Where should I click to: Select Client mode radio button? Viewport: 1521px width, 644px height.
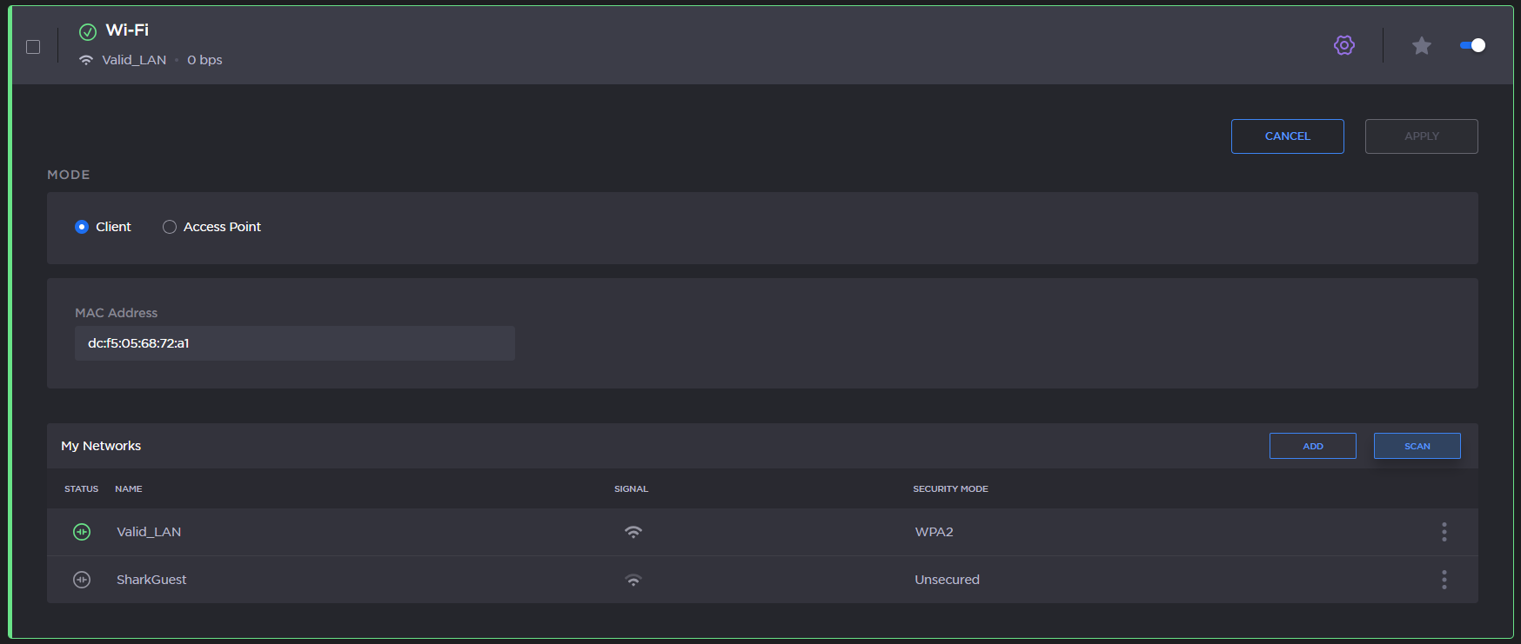pos(82,227)
